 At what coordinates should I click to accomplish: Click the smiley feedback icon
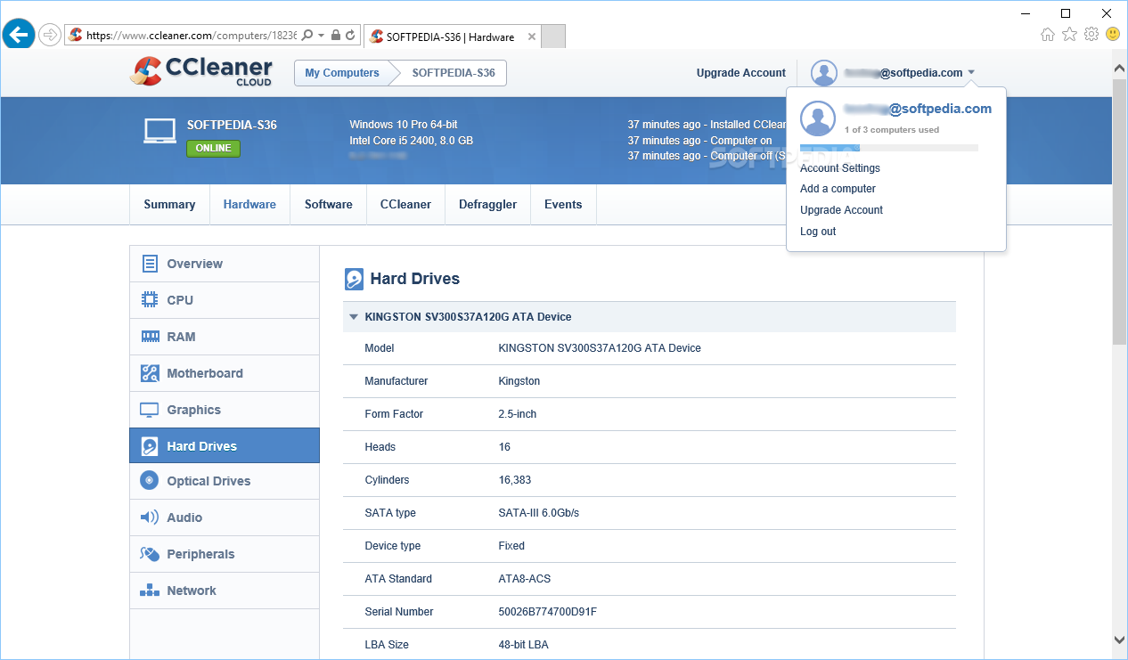click(x=1113, y=35)
